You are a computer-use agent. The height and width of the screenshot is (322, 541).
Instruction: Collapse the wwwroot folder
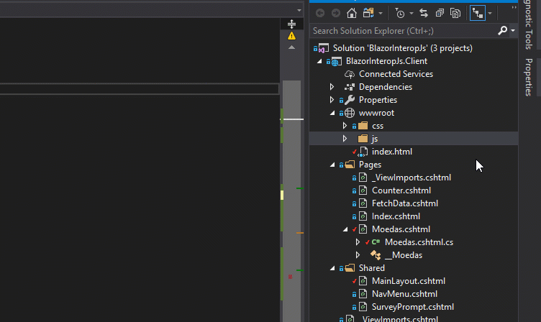click(x=332, y=113)
